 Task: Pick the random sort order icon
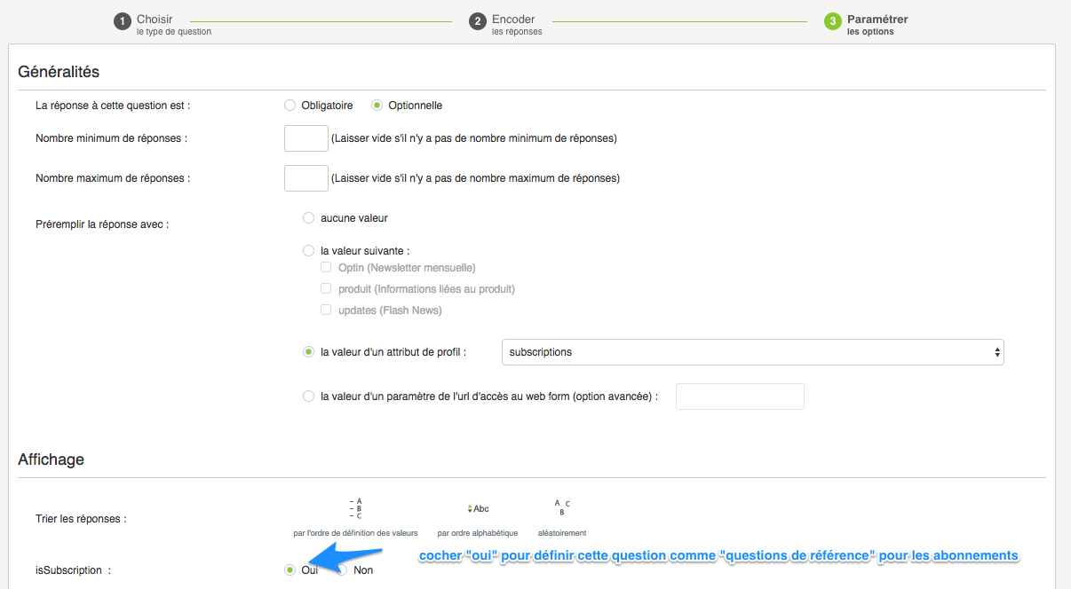point(561,508)
